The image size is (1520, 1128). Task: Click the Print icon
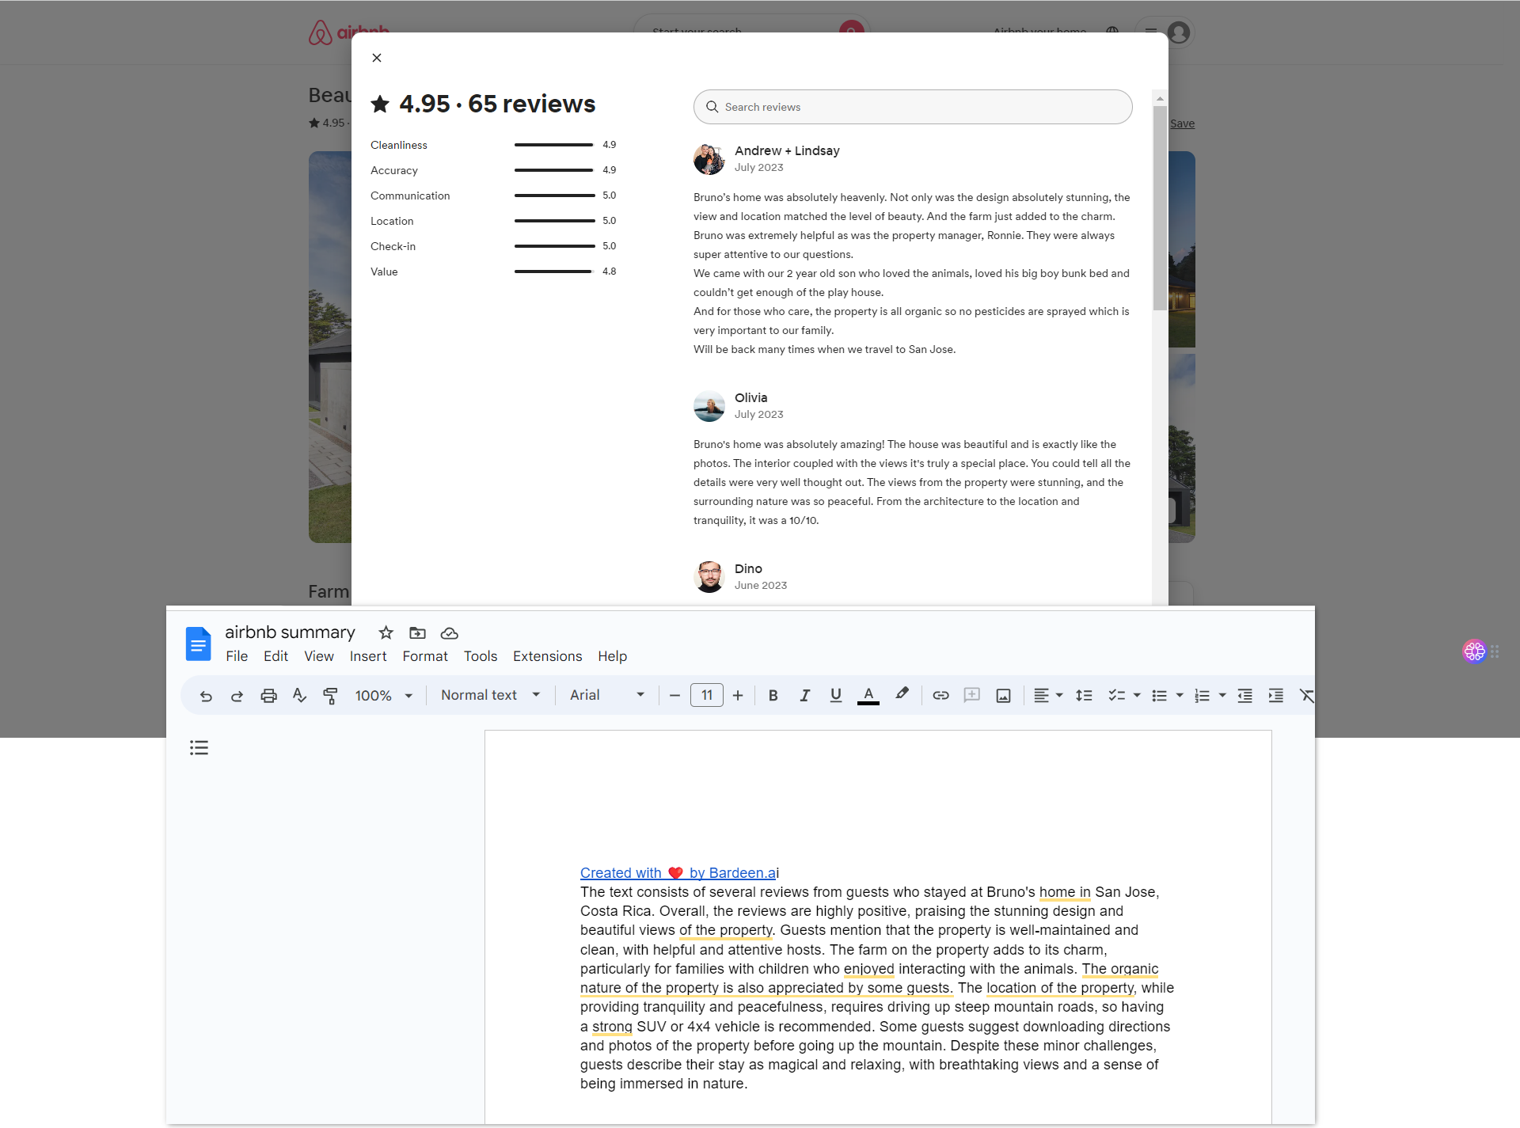pos(268,696)
